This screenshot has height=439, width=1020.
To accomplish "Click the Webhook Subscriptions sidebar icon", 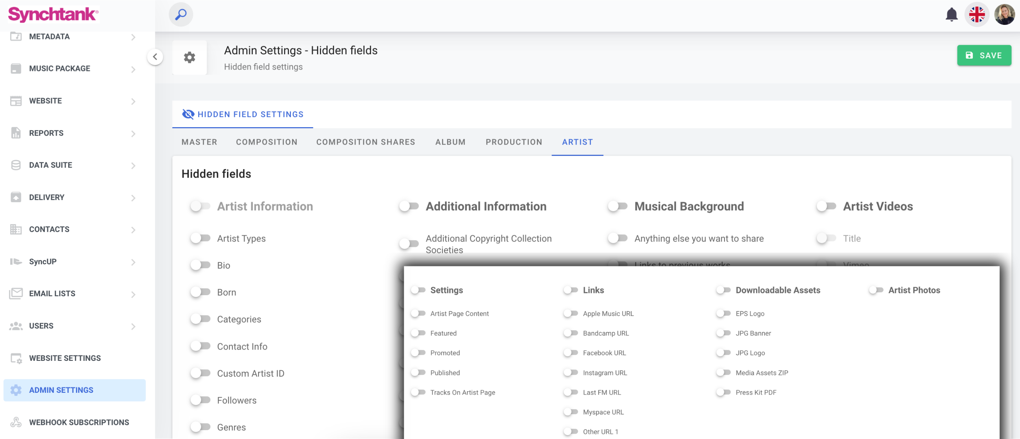I will pyautogui.click(x=16, y=422).
